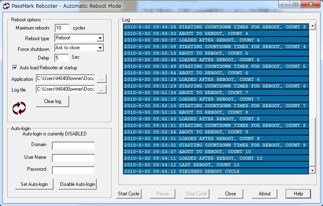Select log line 09:51:34 ABOUT TO REBOOT, COUNT 7
The width and height of the screenshot is (323, 206).
(216, 93)
